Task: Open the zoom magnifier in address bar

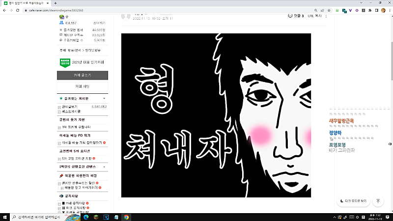Action: (x=316, y=10)
